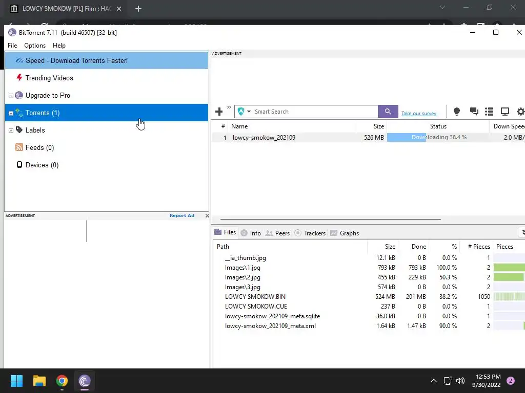Screen dimensions: 525x393
Task: Toggle the list view icon
Action: coord(489,112)
